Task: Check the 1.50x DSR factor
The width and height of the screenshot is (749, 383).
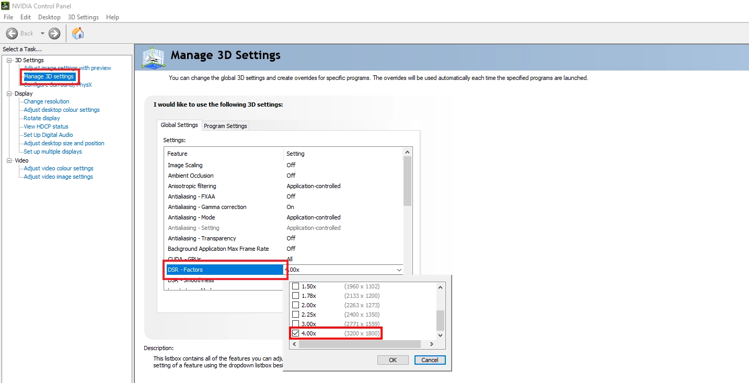Action: [x=295, y=286]
